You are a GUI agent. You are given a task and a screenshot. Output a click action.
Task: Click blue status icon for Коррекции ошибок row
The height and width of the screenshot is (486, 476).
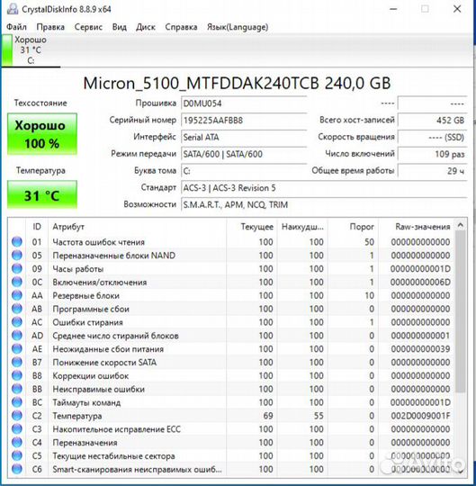17,375
